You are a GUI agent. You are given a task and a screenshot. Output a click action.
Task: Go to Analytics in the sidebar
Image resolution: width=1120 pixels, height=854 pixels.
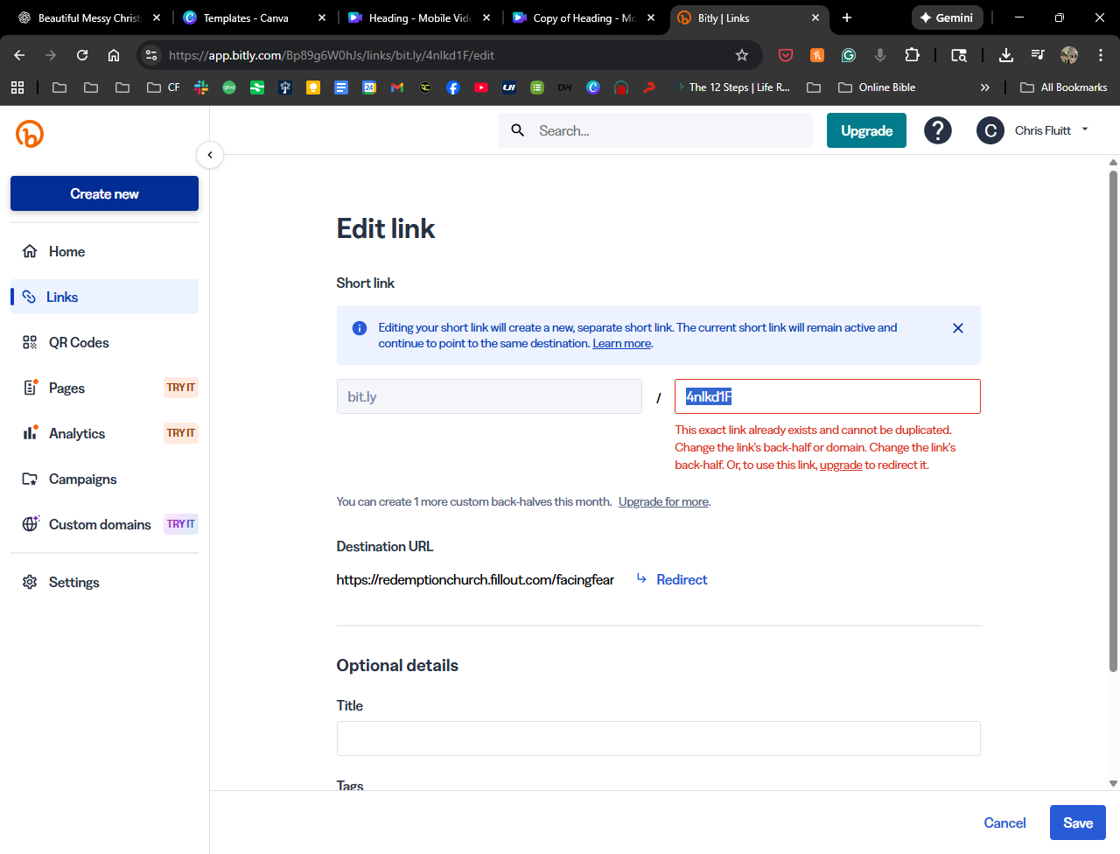(x=76, y=434)
